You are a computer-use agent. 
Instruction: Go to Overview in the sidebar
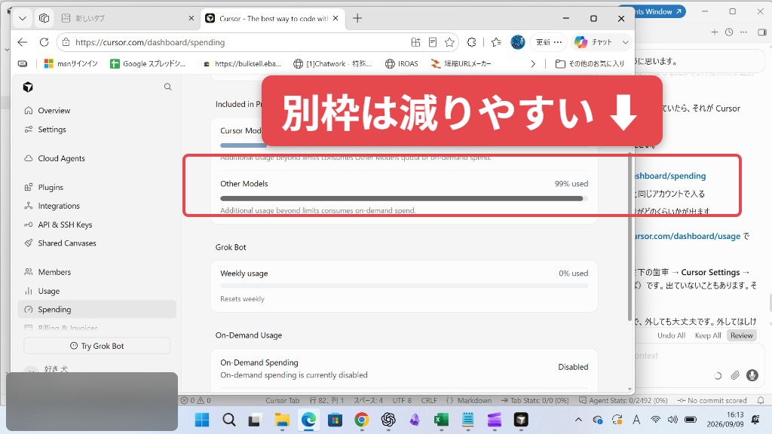tap(97, 110)
